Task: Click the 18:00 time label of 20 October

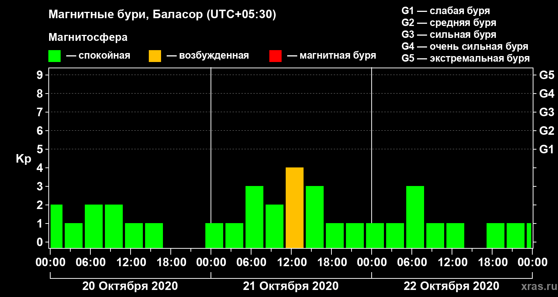Action: pos(171,262)
